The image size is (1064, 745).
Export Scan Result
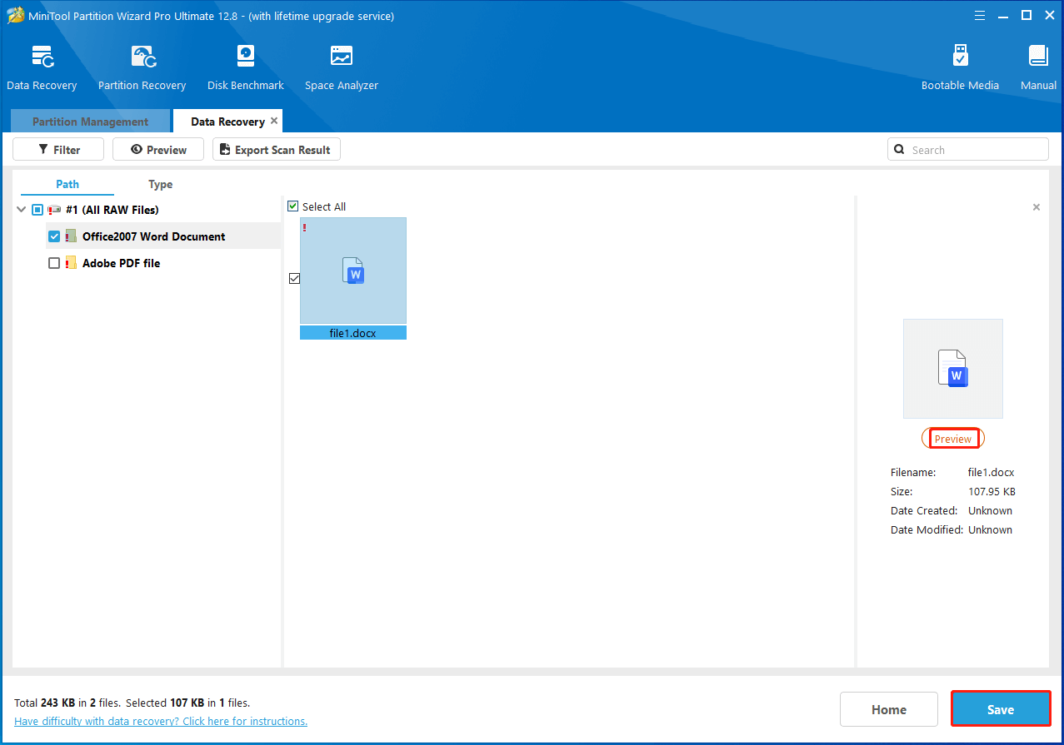pyautogui.click(x=277, y=150)
